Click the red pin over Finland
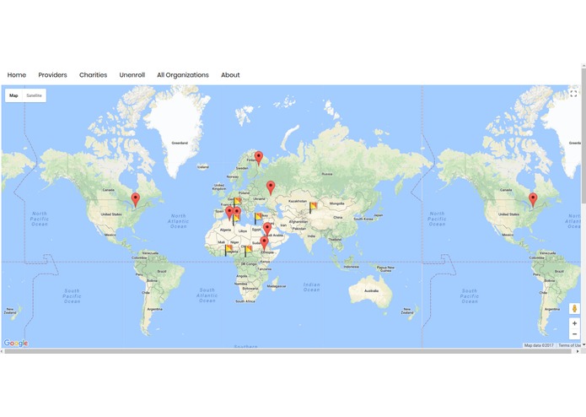Viewport: 586px width, 417px height. coord(259,158)
